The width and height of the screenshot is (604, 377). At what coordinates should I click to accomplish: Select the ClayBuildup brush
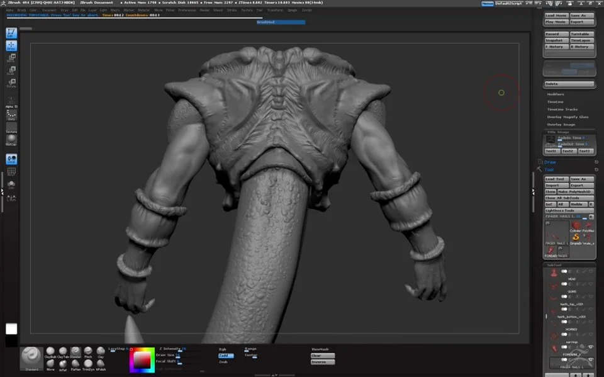click(49, 350)
